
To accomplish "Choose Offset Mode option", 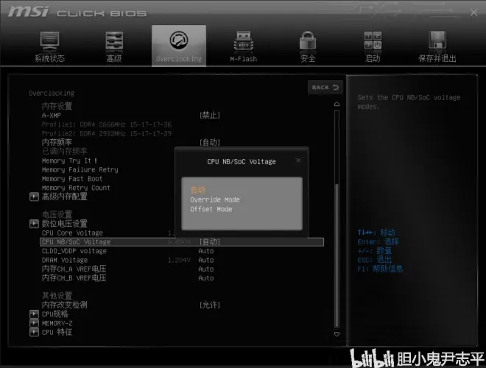I will [x=211, y=209].
